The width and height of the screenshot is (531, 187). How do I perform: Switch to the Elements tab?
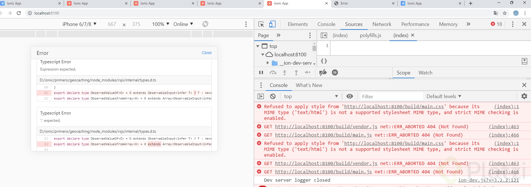pyautogui.click(x=298, y=24)
